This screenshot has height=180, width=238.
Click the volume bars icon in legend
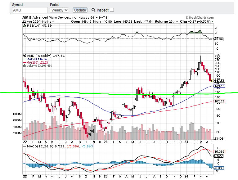coord(25,65)
